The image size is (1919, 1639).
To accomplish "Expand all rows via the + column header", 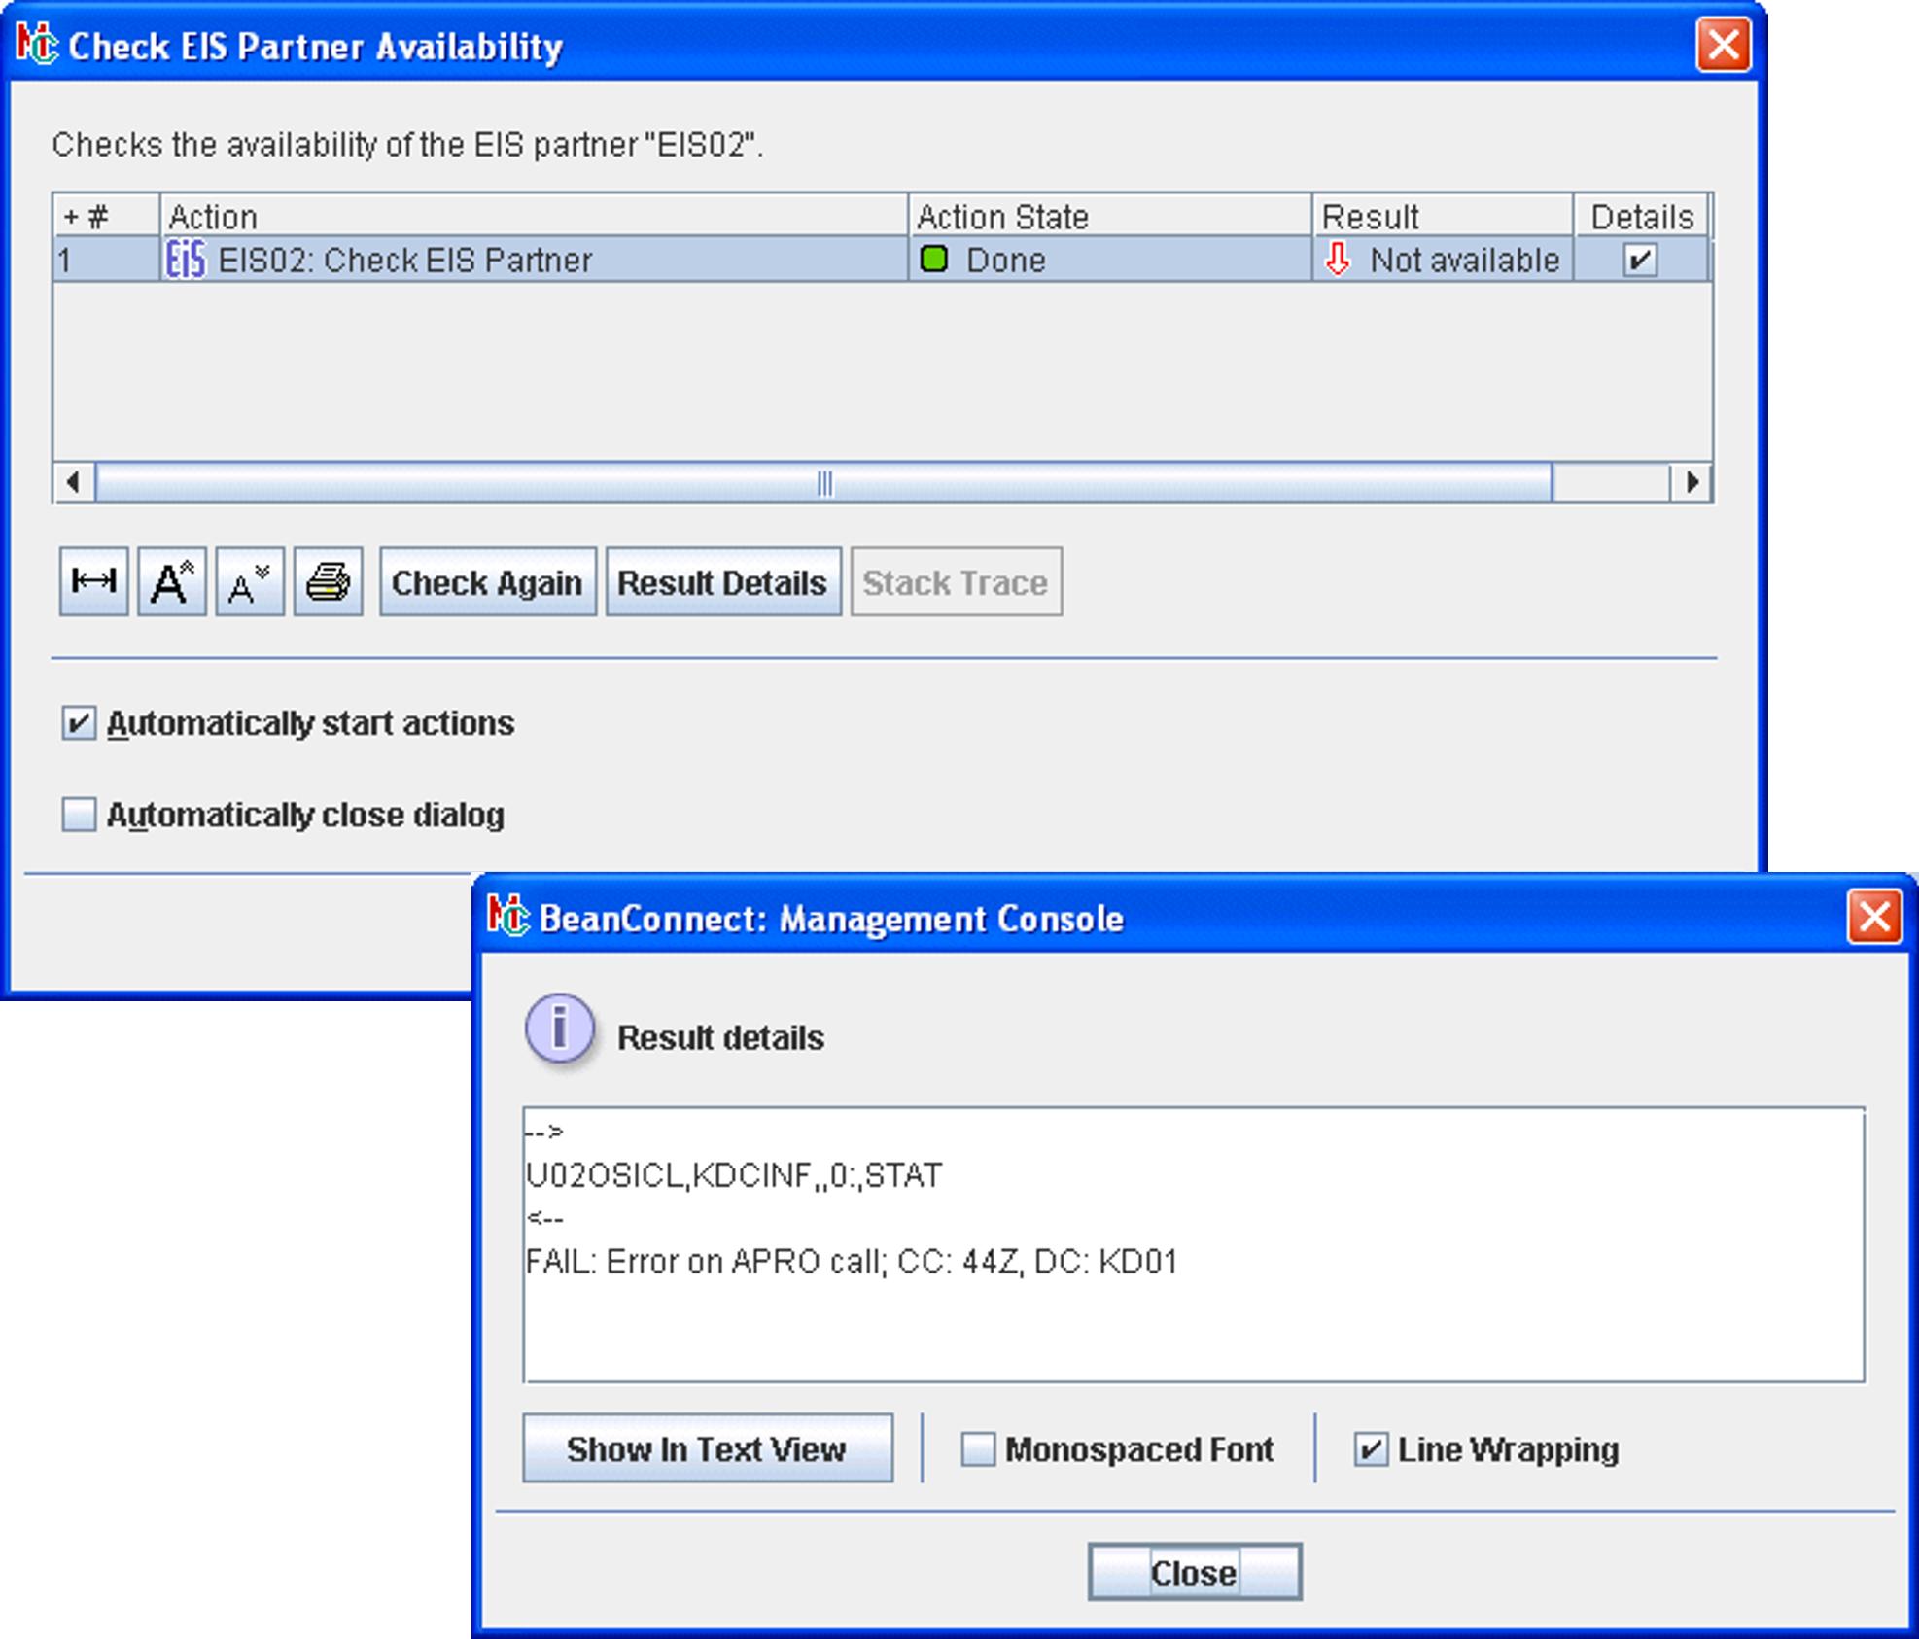I will (x=71, y=216).
